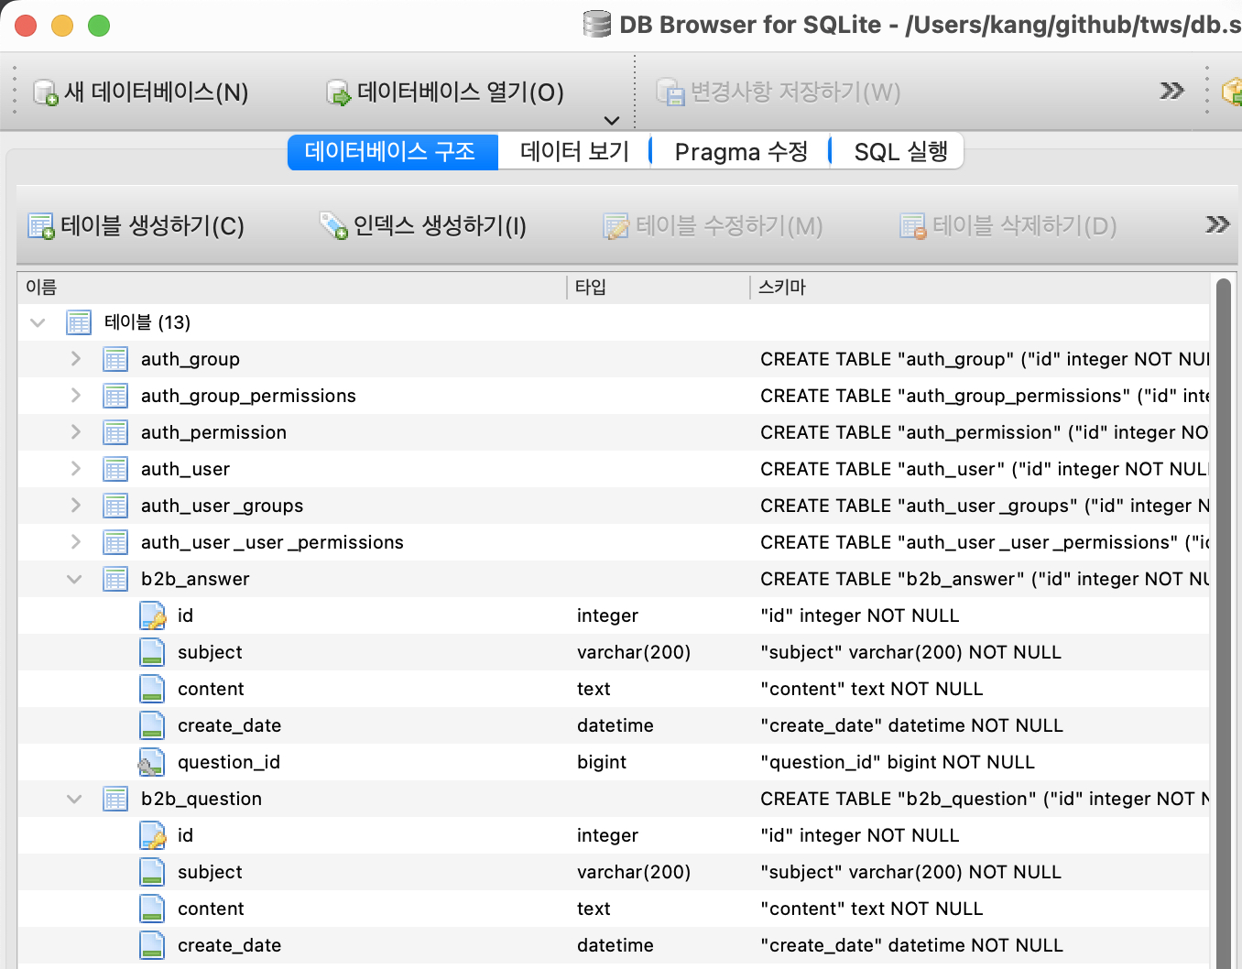
Task: Click the 이름 column header
Action: 291,288
